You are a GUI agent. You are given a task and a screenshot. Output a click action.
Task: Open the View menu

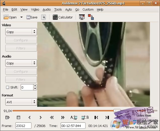(x=24, y=10)
